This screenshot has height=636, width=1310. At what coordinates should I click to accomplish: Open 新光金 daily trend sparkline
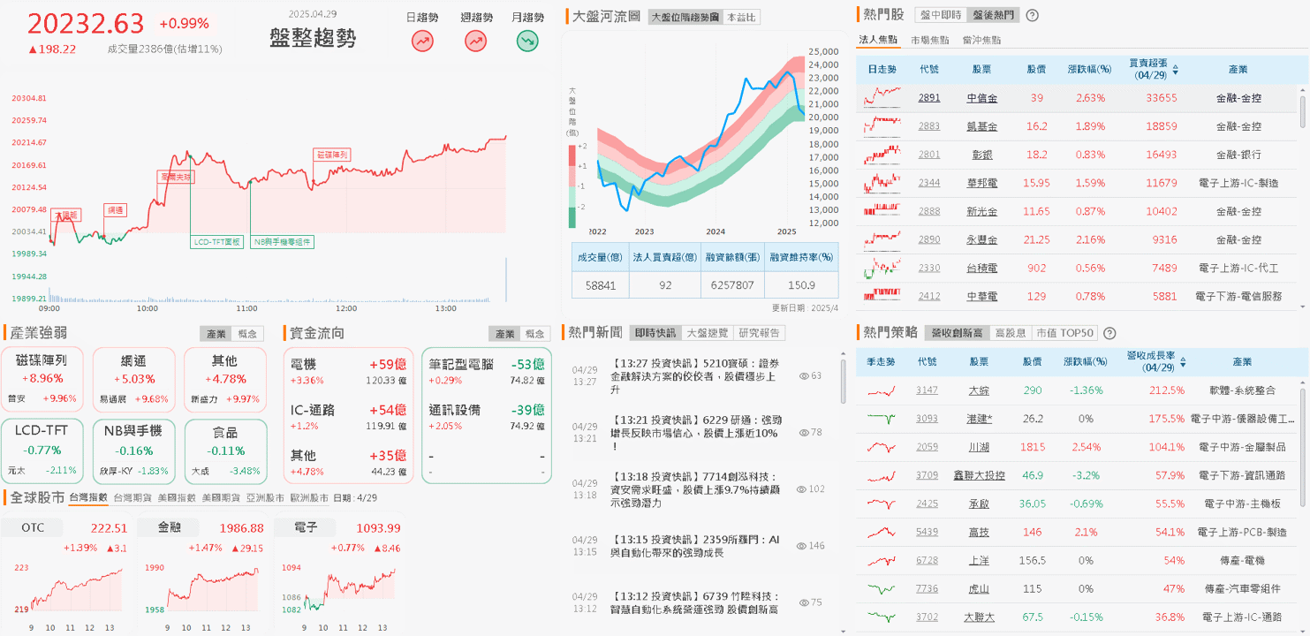[x=882, y=211]
